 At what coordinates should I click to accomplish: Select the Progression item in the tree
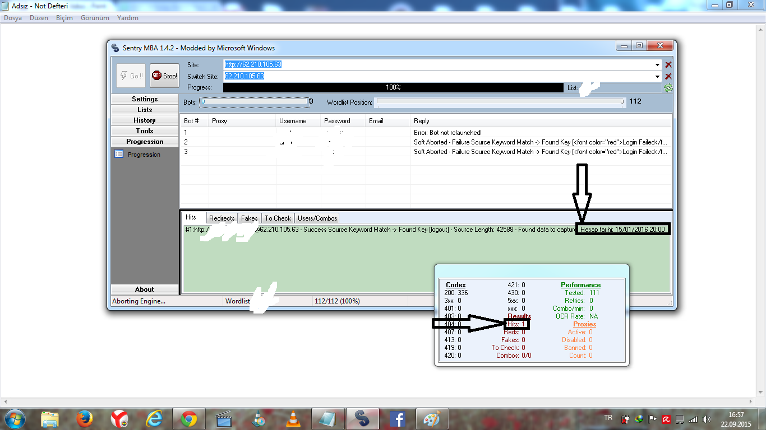pyautogui.click(x=144, y=155)
